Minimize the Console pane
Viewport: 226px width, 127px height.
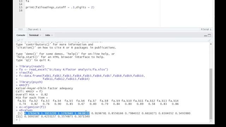point(206,35)
